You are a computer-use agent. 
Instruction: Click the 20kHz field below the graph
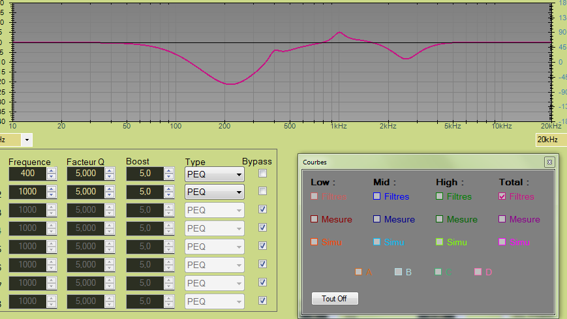549,140
